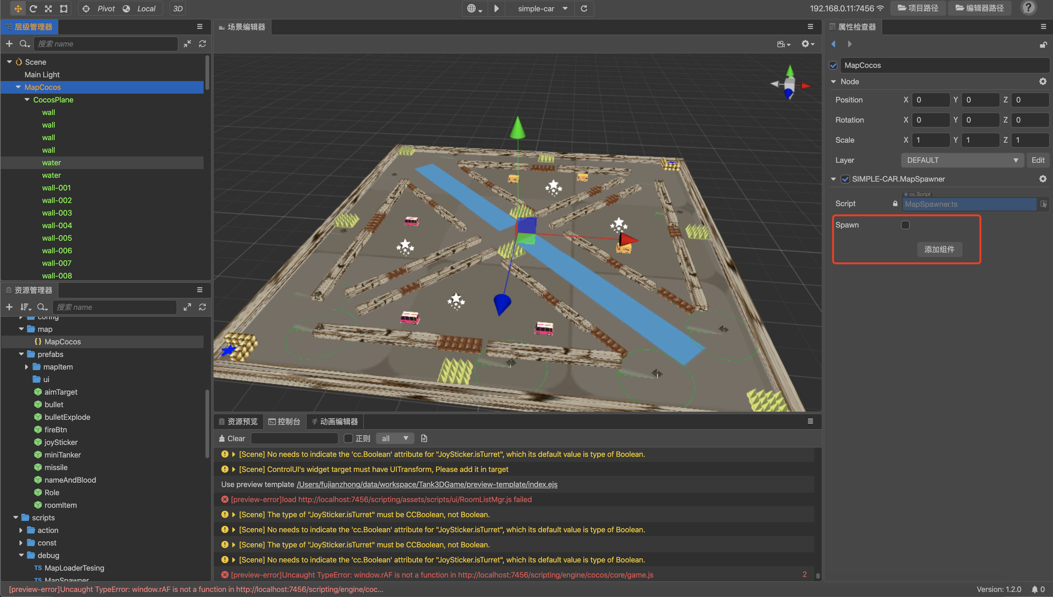Open the help question mark icon
Image resolution: width=1053 pixels, height=597 pixels.
tap(1028, 8)
